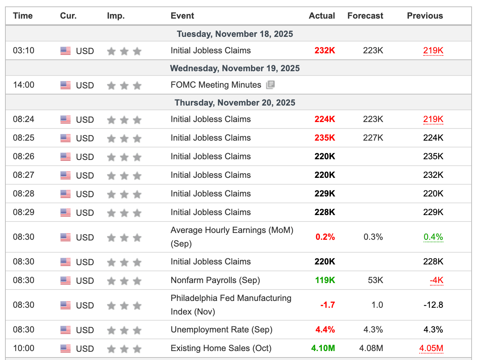This screenshot has height=360, width=482.
Task: Click the US flag in the 08:29 row
Action: tap(66, 213)
